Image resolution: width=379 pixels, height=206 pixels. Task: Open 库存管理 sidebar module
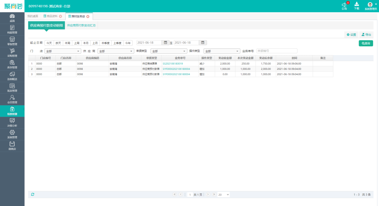pyautogui.click(x=12, y=64)
